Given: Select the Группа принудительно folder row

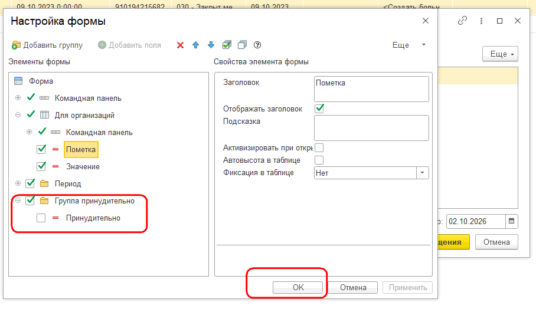Looking at the screenshot, I should coord(94,201).
